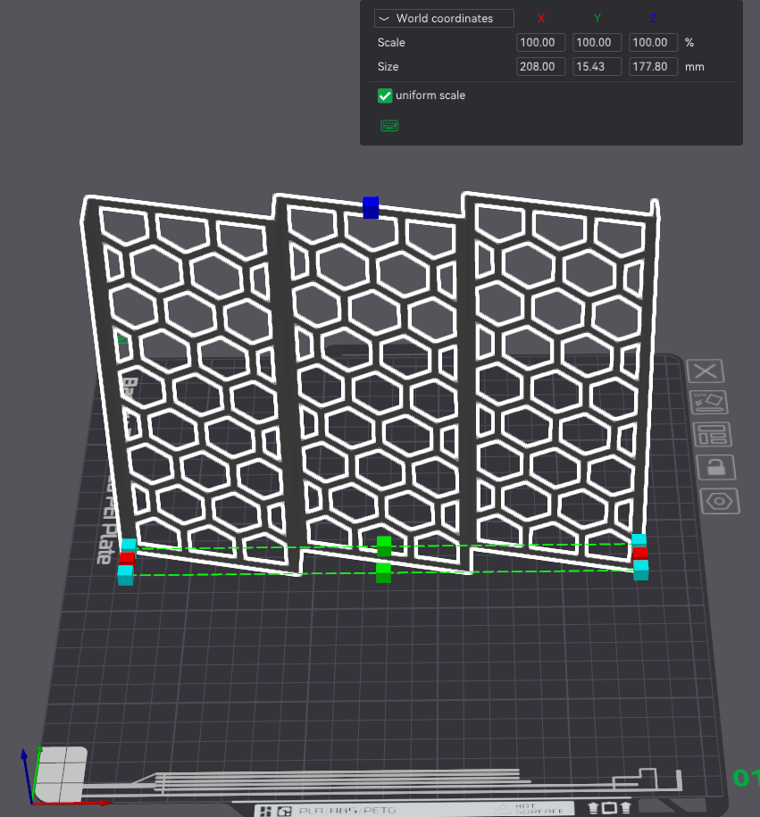Click the Size X field showing 208.00
760x817 pixels.
[540, 67]
